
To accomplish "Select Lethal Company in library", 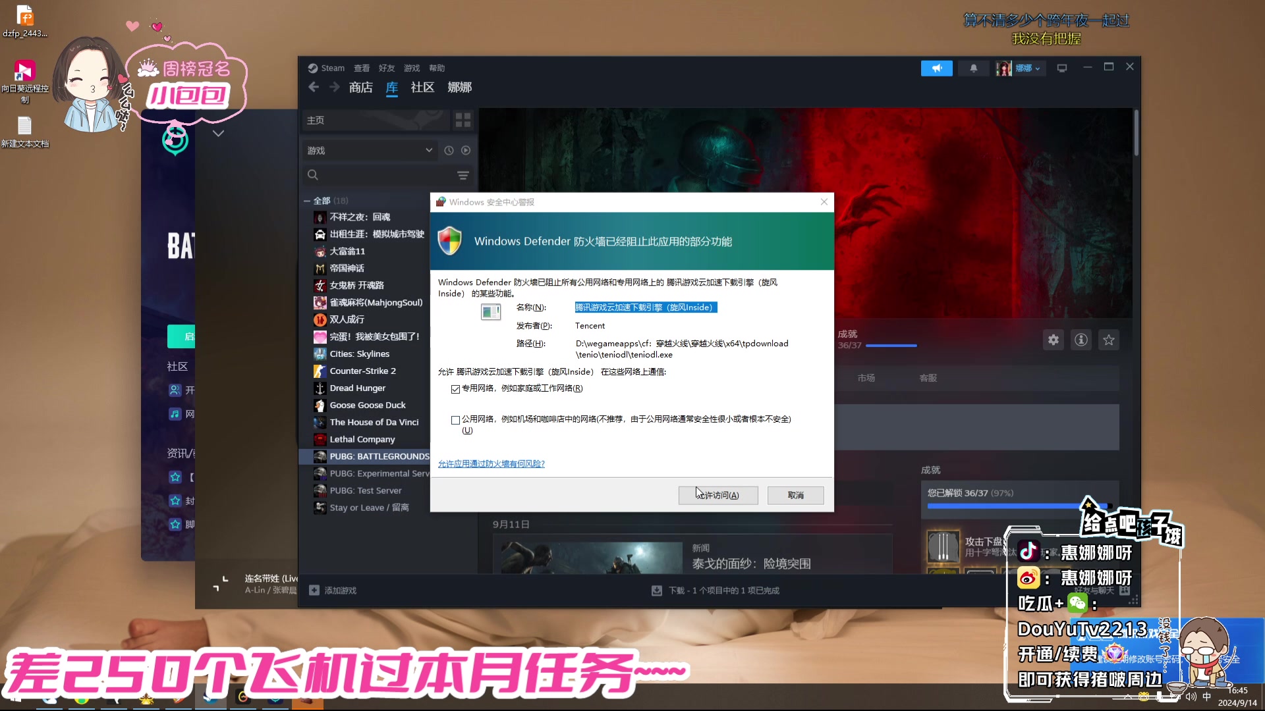I will click(362, 440).
